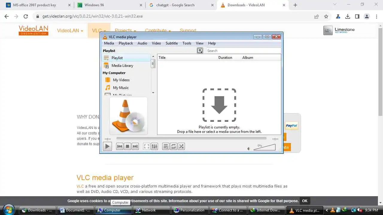This screenshot has width=383, height=215.
Task: Open the VLC Tools menu
Action: pyautogui.click(x=187, y=43)
